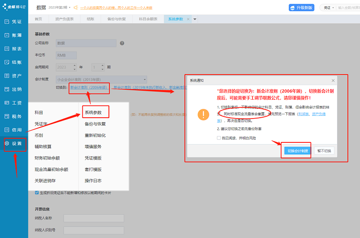Click the 纳税人名称 input field
Screen dimensions: 360x238
point(94,218)
